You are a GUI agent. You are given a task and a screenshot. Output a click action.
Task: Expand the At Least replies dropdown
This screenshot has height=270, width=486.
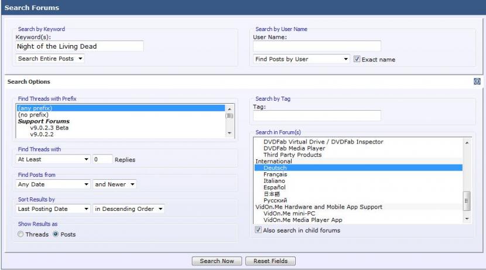pos(53,159)
